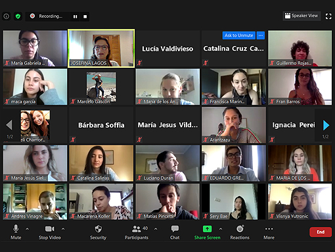Click muted mic icon on Arantzazu tile

(x=206, y=139)
